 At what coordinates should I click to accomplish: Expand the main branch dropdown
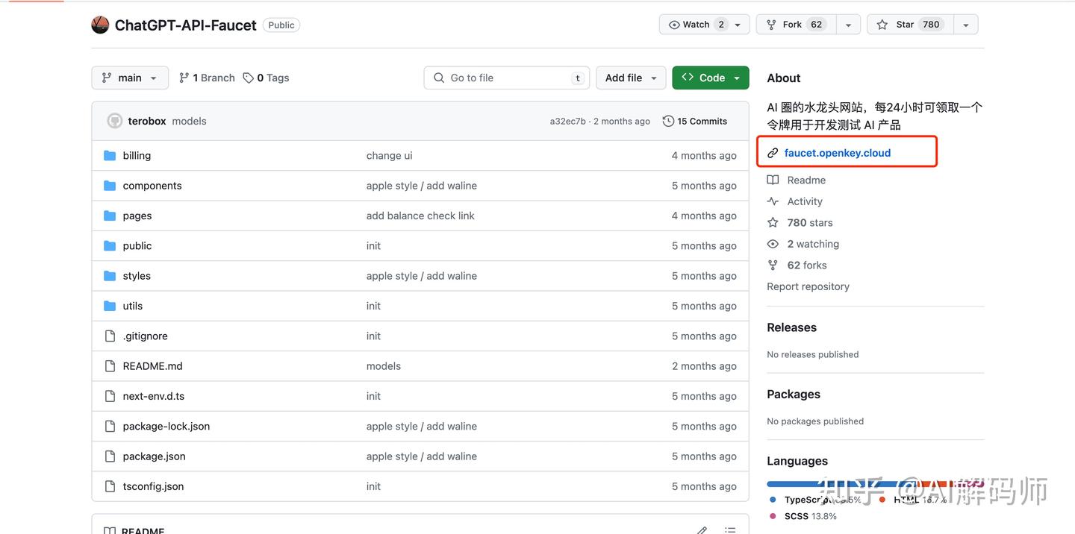coord(130,78)
